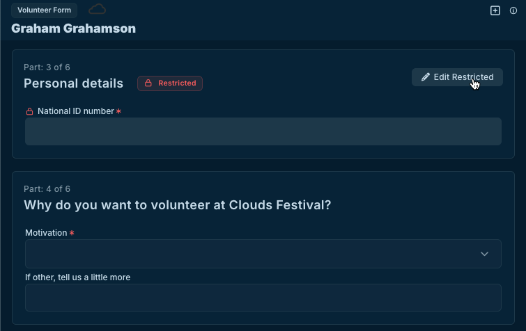Image resolution: width=526 pixels, height=331 pixels.
Task: Click the lock icon in Restricted badge
Action: pos(148,83)
